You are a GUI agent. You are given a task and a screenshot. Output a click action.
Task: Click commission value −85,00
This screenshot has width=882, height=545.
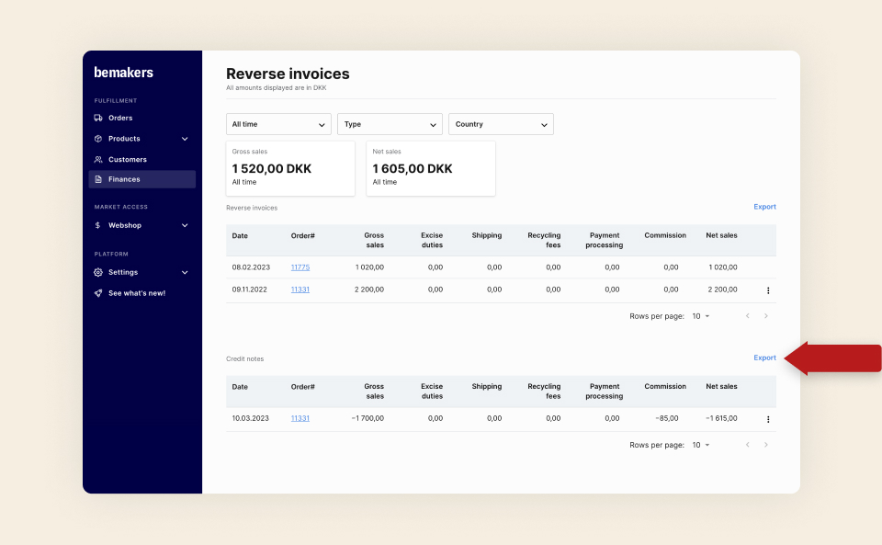(x=667, y=418)
